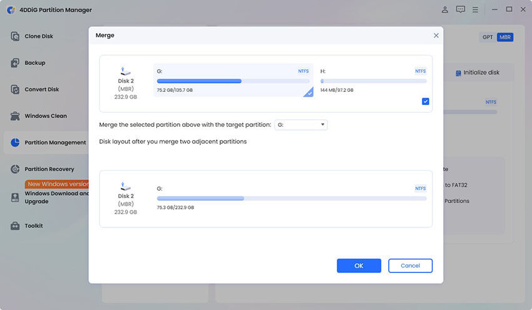Screen dimensions: 532x310
Task: Click the 75.3 GB/232.9 GB text
Action: (175, 207)
